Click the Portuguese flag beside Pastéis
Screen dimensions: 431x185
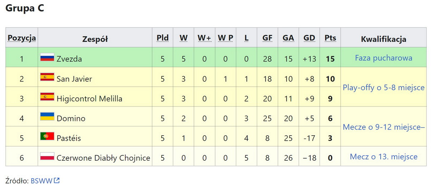coord(47,136)
